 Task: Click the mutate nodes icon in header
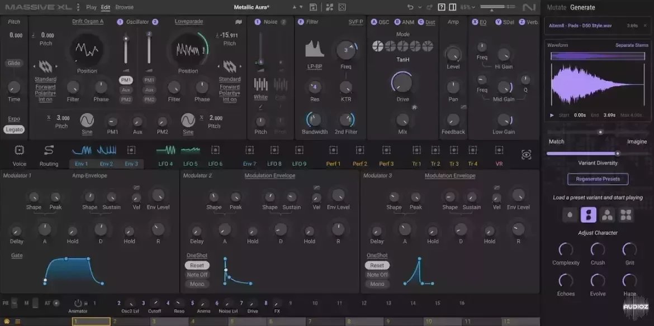pos(329,7)
